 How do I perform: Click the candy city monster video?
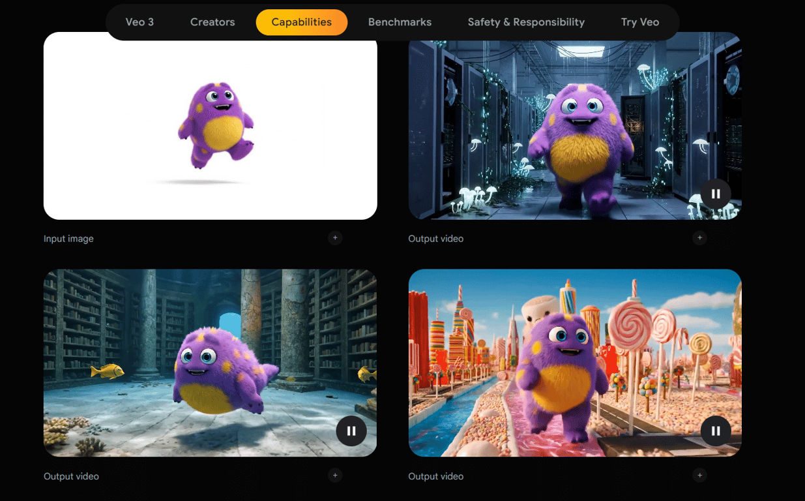tap(575, 363)
